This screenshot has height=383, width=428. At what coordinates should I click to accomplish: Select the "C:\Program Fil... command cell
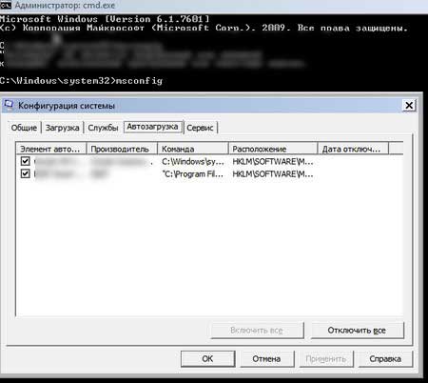[x=193, y=174]
